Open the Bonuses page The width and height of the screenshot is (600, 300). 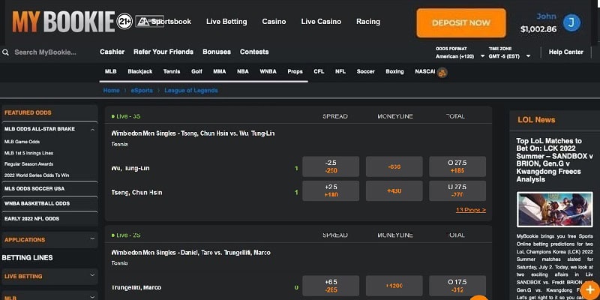(217, 52)
